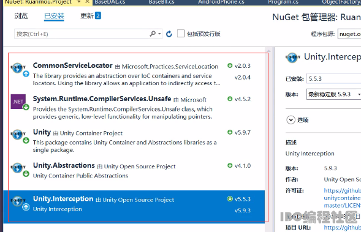Click the pin icon on NuGet tab
Screen dimensions: 361x232
78,2
